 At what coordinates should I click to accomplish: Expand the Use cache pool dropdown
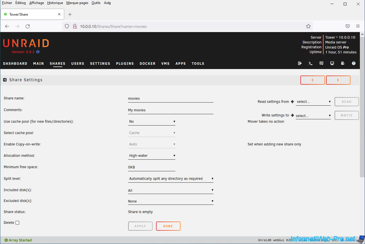[152, 122]
